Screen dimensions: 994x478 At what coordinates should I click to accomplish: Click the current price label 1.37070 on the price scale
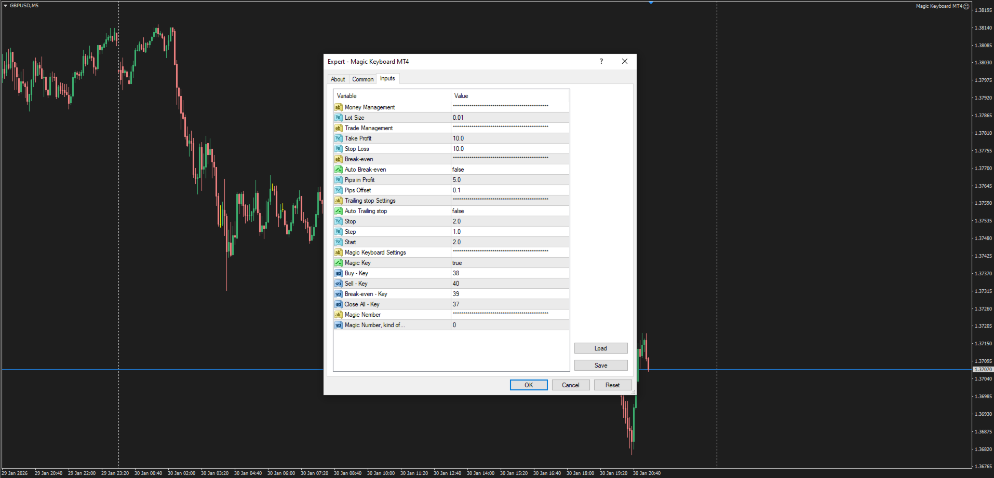click(983, 370)
